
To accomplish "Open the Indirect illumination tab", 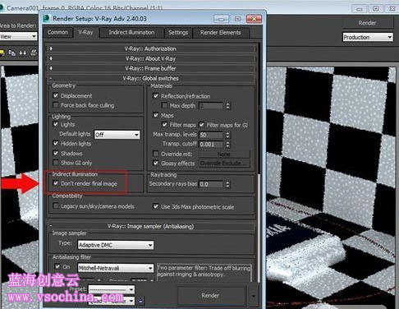I will coord(131,32).
